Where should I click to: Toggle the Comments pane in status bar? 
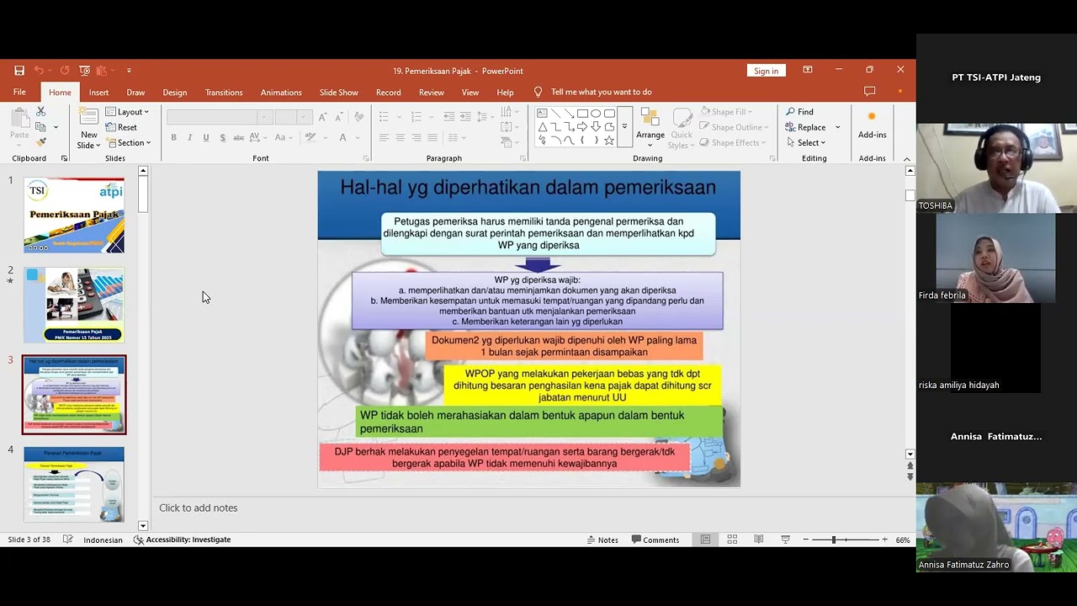pos(655,540)
